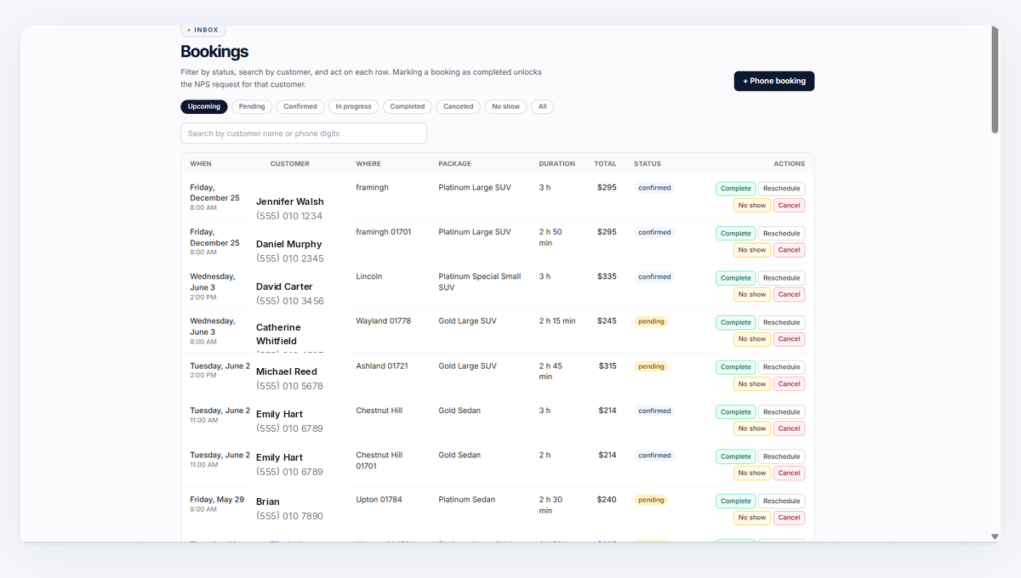The image size is (1021, 578).
Task: Reschedule Michael Reed's booking
Action: point(781,367)
